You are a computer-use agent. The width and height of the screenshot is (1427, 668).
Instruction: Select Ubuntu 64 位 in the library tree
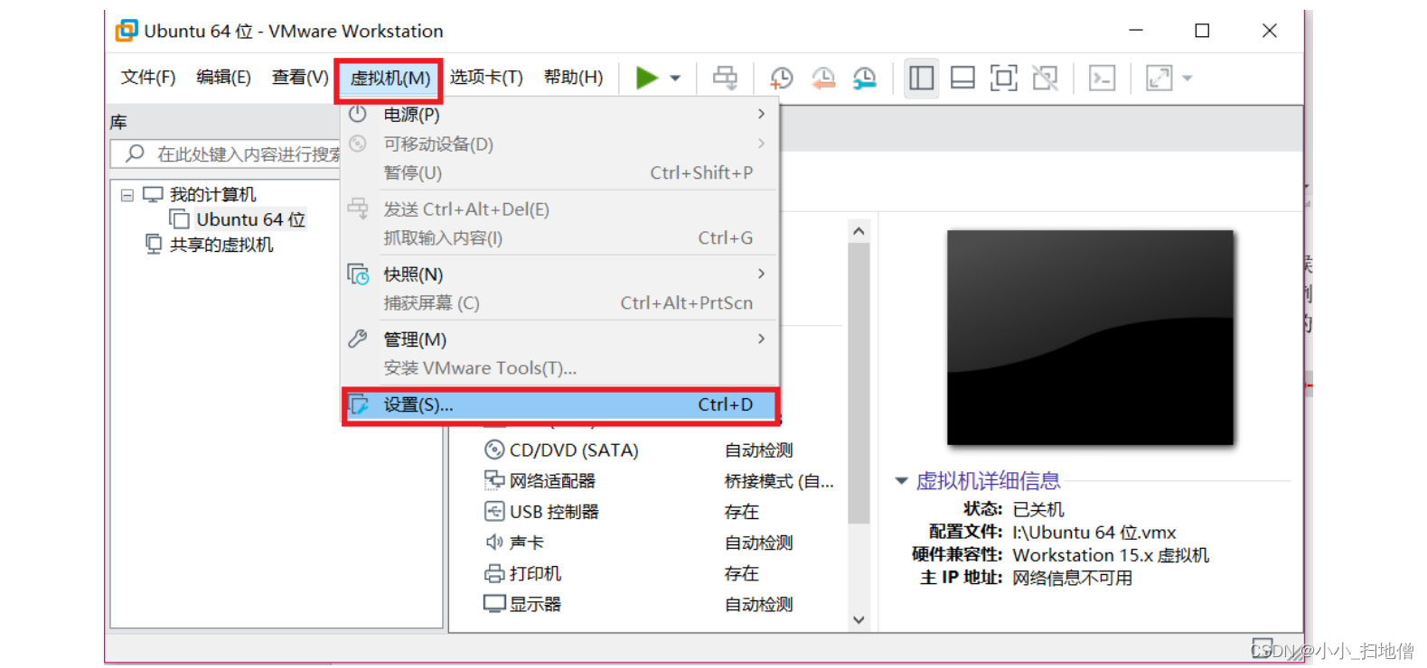[x=250, y=219]
